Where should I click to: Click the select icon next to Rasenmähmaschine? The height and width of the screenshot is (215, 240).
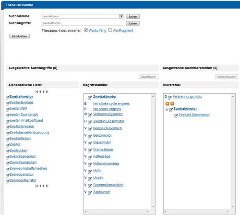(x=90, y=185)
